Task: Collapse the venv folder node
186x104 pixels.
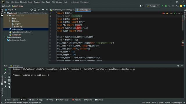Action: 7,16
